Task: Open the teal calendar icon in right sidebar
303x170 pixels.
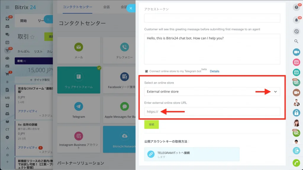Action: coord(296,72)
